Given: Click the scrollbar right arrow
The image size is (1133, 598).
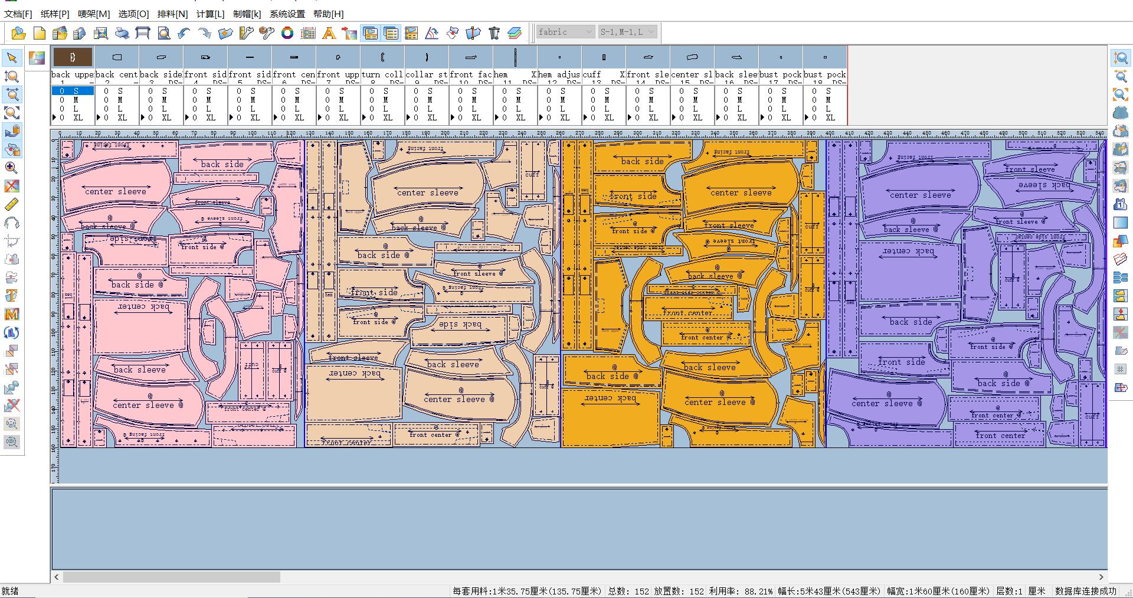Looking at the screenshot, I should coord(1101,577).
